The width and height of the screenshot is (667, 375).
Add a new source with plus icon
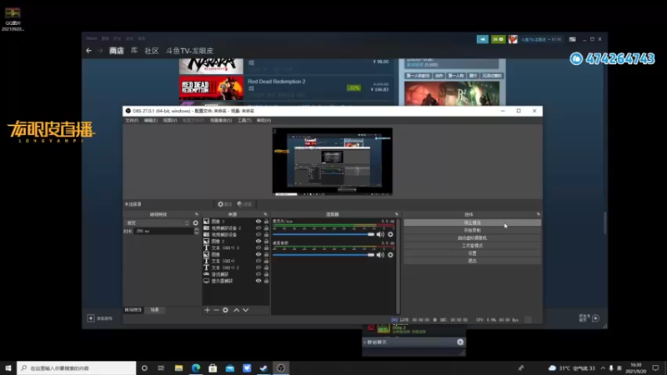pos(207,310)
